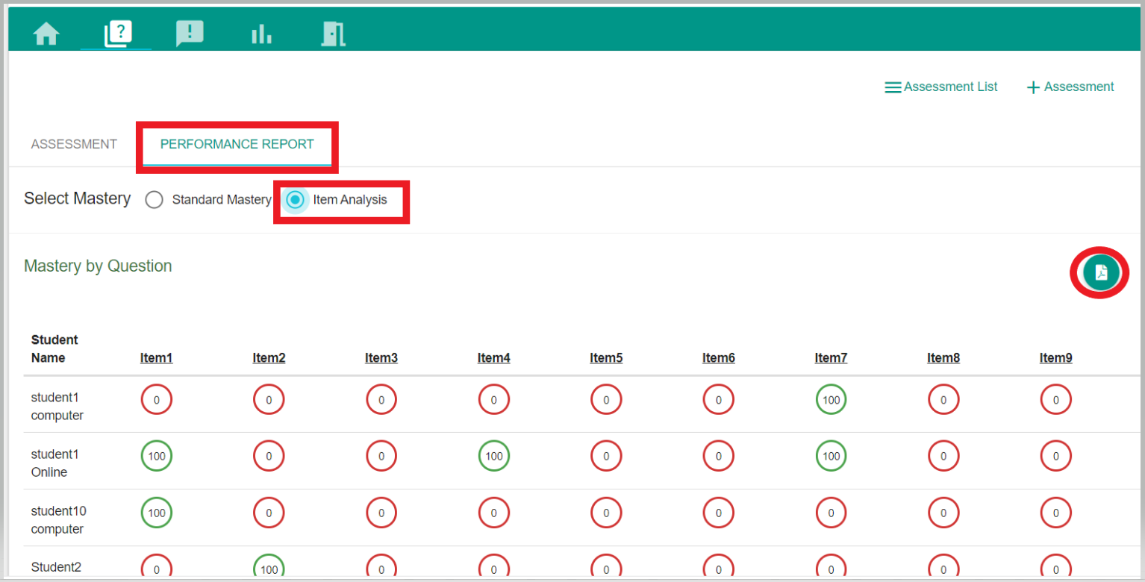
Task: Open the bar chart reports icon
Action: 261,34
